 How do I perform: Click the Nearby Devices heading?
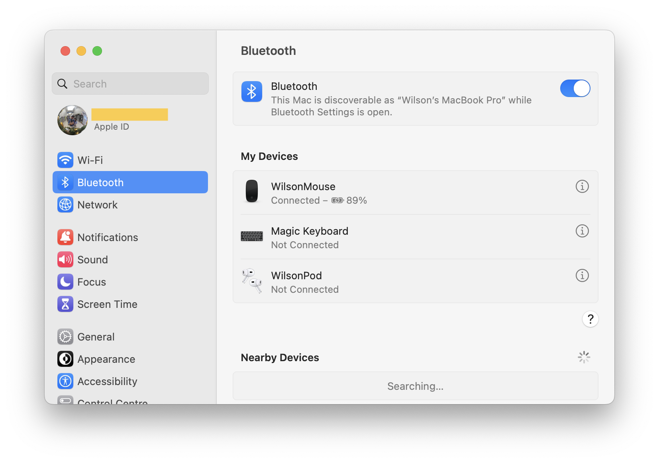pos(280,358)
